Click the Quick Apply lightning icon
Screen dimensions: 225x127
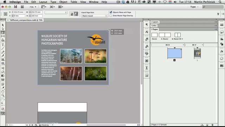point(218,14)
